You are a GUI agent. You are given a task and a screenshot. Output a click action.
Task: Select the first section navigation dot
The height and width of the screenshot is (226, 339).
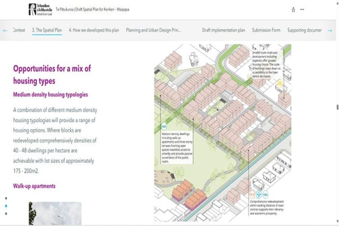tap(6, 198)
